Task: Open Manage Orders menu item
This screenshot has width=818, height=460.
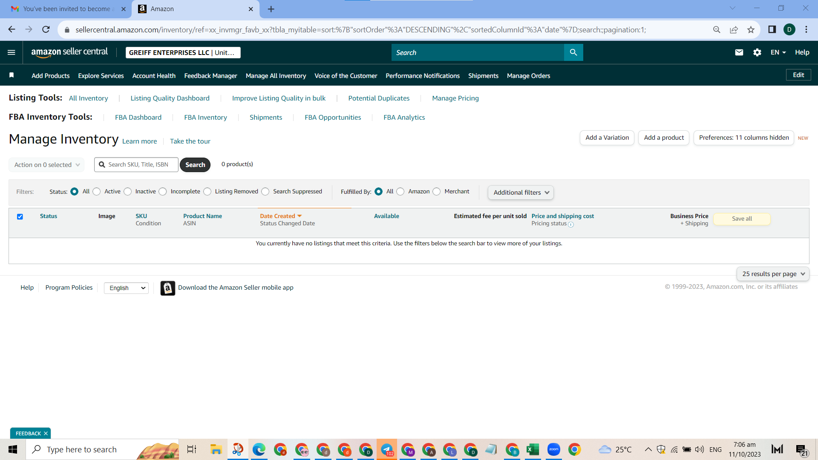Action: click(x=528, y=76)
